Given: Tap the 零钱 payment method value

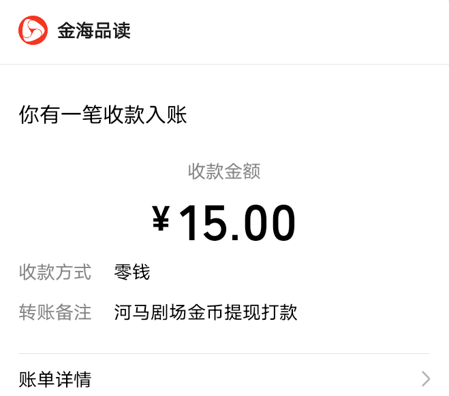Looking at the screenshot, I should click(x=131, y=271).
